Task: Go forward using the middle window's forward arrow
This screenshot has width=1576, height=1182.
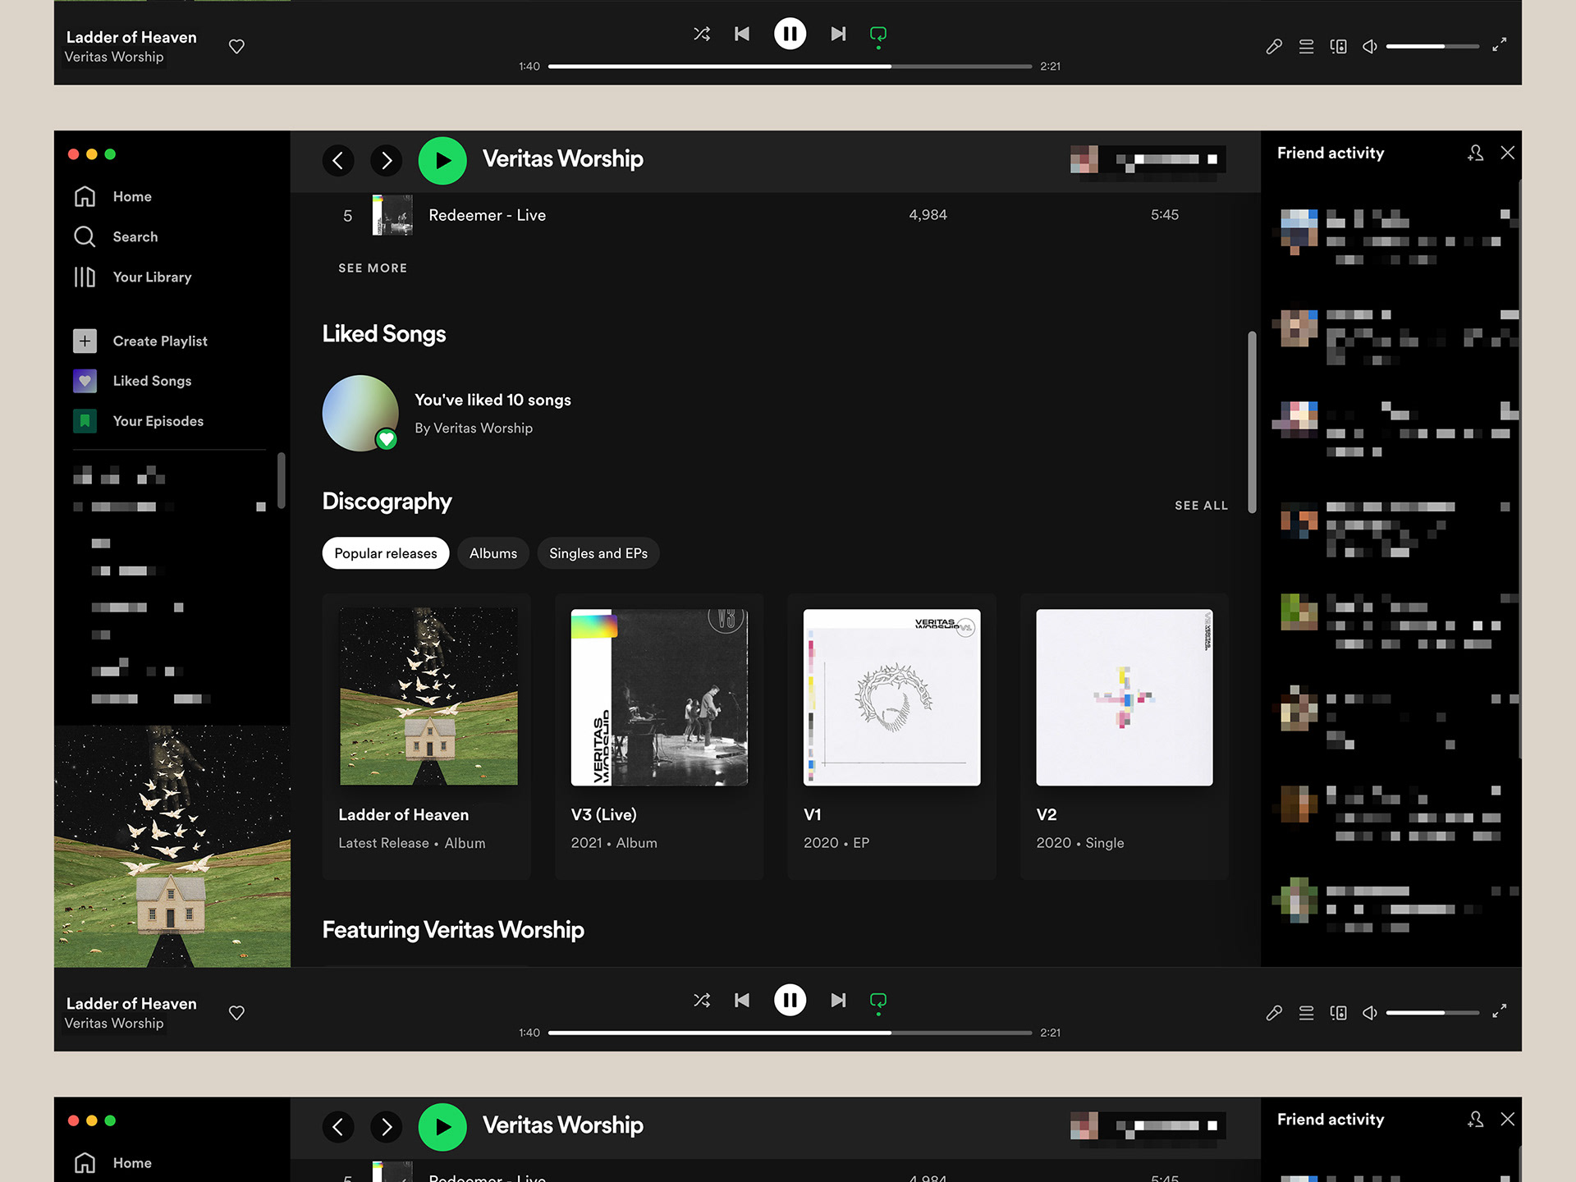Action: pyautogui.click(x=387, y=161)
